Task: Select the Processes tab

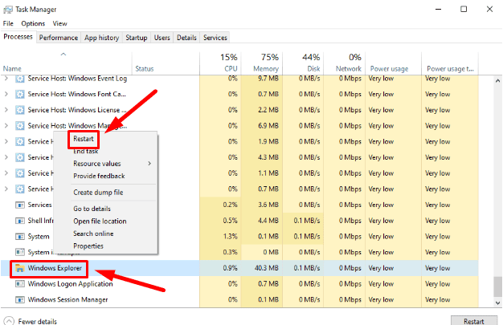Action: click(x=18, y=37)
